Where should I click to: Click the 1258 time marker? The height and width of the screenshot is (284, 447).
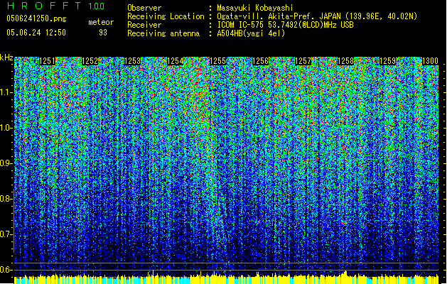pyautogui.click(x=346, y=62)
